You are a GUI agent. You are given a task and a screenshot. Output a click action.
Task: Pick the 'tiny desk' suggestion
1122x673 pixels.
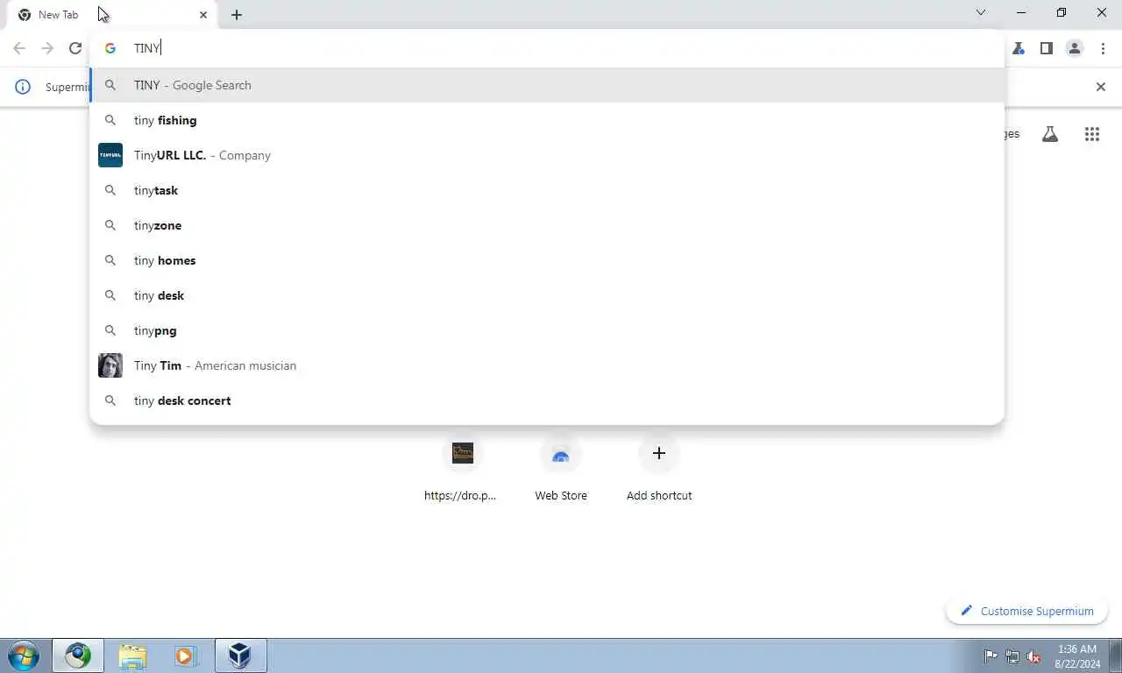(547, 295)
